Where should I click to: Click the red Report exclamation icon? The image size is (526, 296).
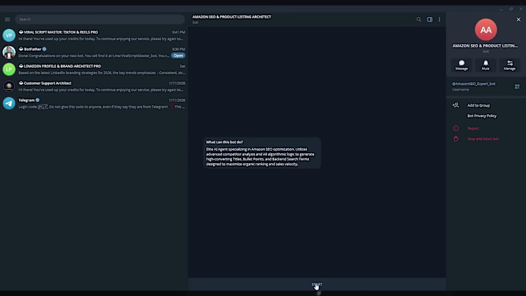tap(456, 128)
